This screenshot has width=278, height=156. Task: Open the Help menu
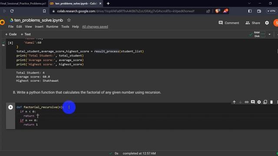point(75,26)
